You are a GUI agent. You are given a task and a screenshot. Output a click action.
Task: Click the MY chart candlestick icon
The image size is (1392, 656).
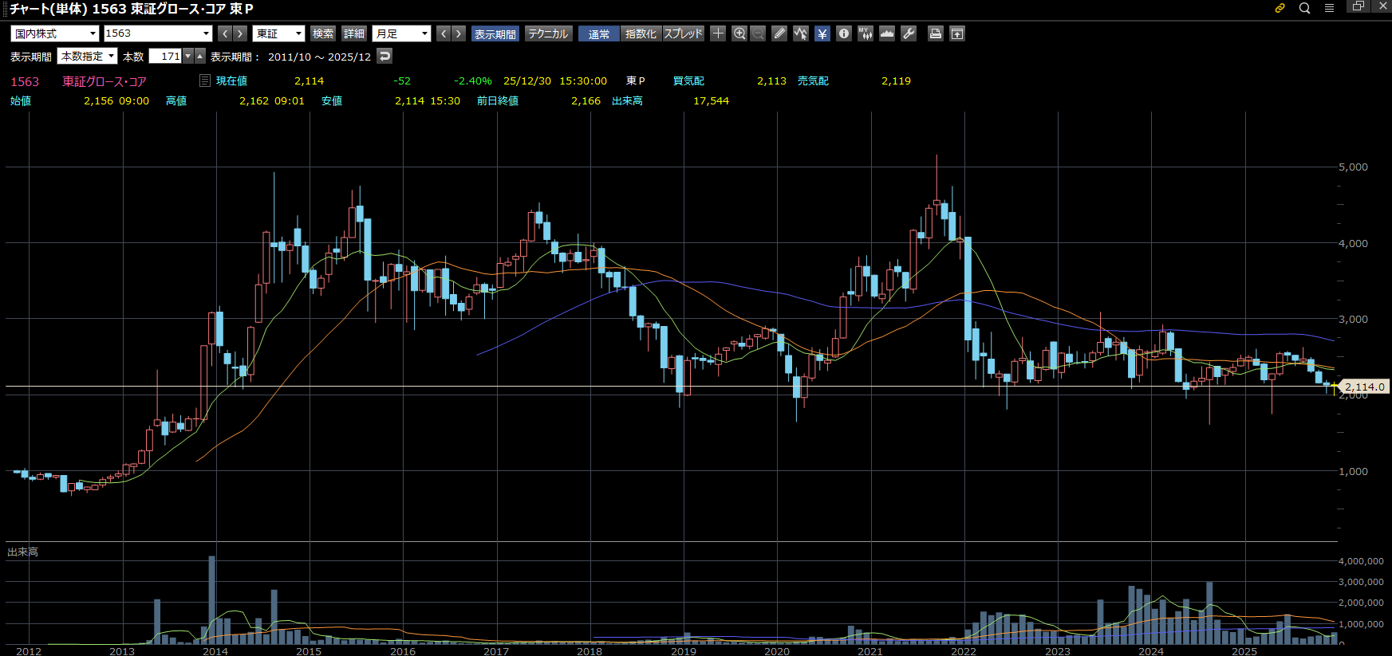(x=866, y=33)
